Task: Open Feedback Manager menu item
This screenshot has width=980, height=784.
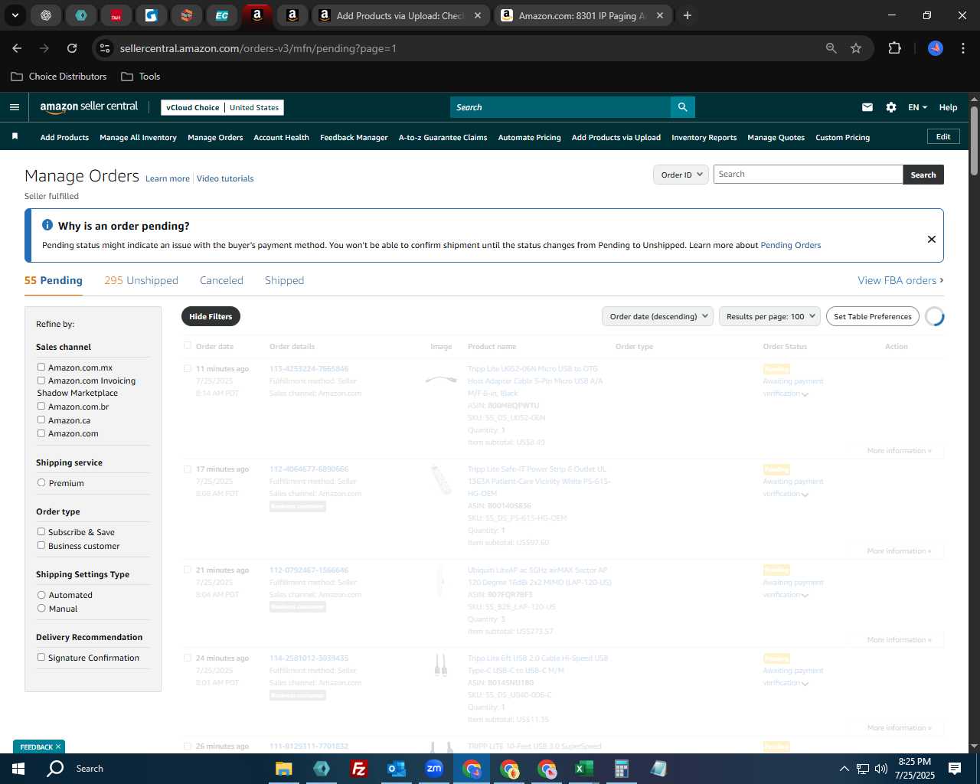Action: [354, 138]
